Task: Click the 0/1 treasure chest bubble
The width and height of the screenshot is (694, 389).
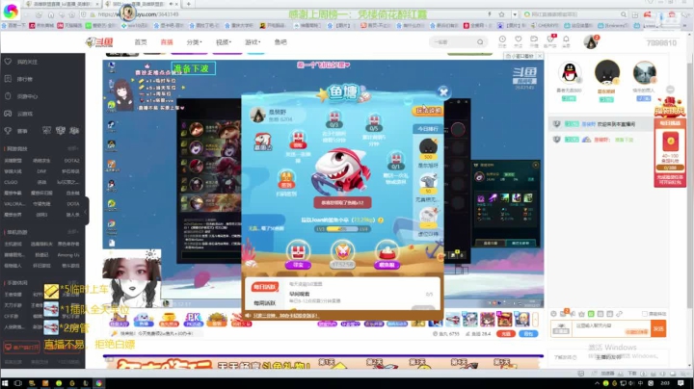Action: coord(395,161)
